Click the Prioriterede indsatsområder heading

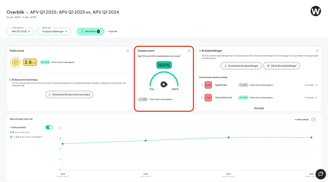point(213,78)
